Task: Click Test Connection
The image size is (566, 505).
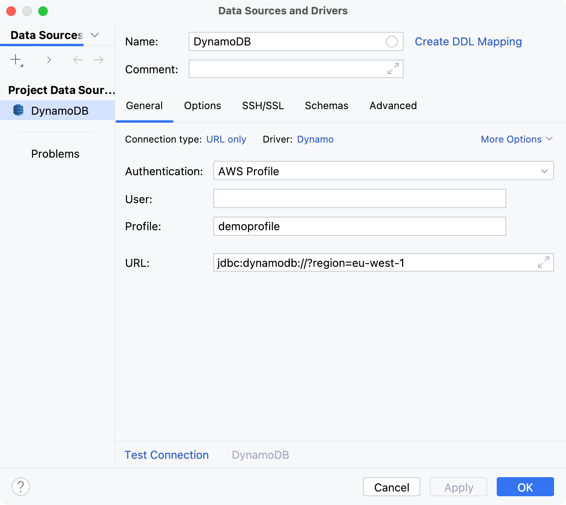Action: click(166, 455)
